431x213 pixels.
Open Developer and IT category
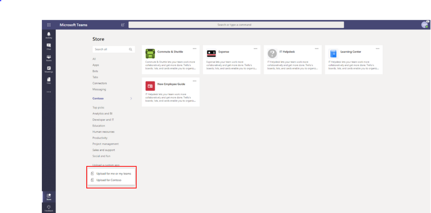(103, 119)
